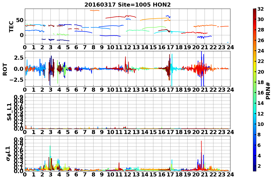The image size is (273, 180).
Task: Click colorbar tick label 28
Action: point(261,30)
